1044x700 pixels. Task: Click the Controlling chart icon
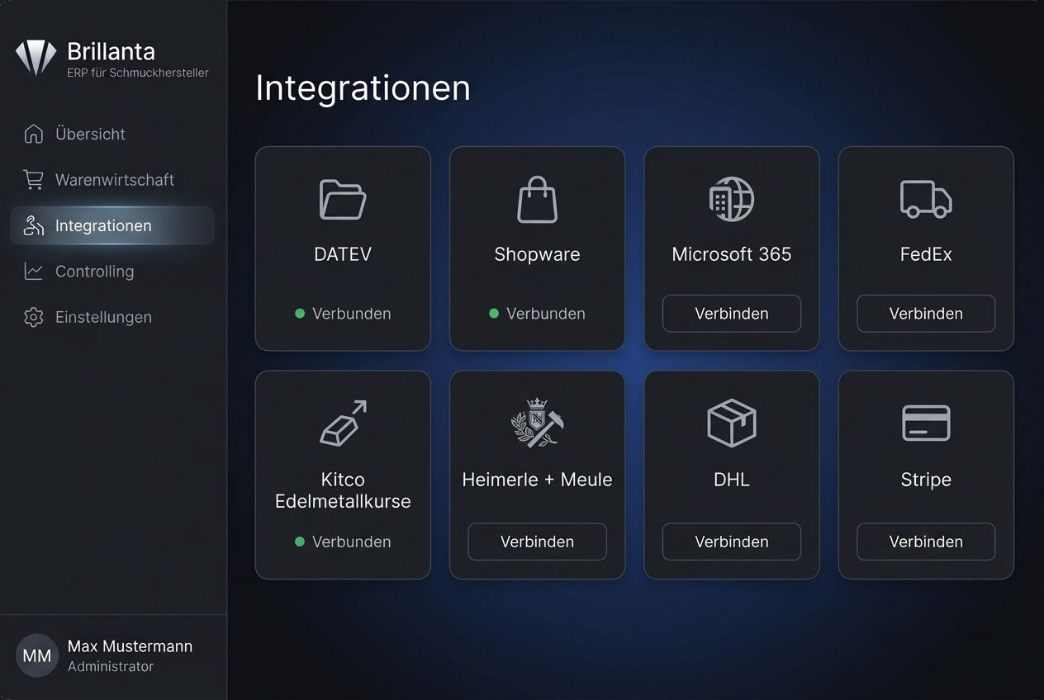pos(34,271)
